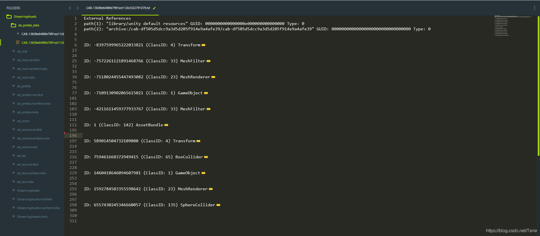Click the BoxCollider ClassID 65 line
Viewport: 540px width, 236px height.
143,157
